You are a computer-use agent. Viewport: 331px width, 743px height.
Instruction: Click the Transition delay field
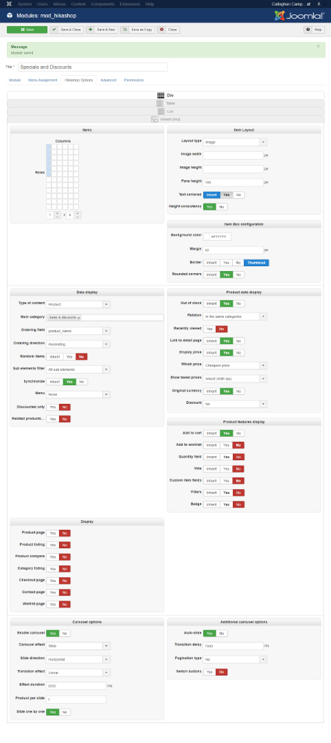[x=233, y=646]
